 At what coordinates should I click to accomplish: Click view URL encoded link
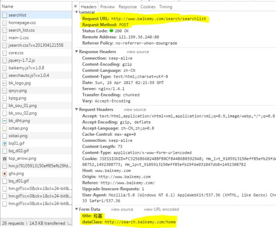click(x=161, y=209)
